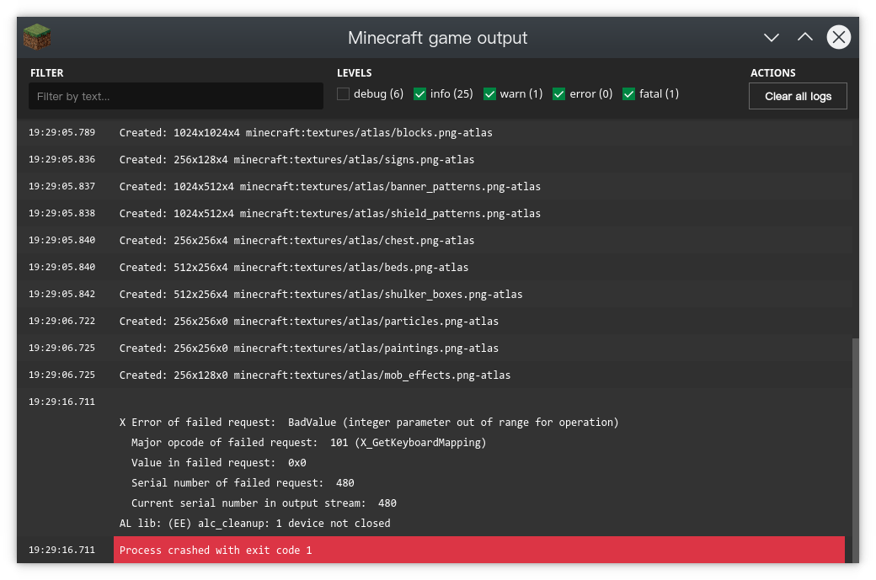Select the X Error BadValue log message
This screenshot has width=876, height=580.
369,423
